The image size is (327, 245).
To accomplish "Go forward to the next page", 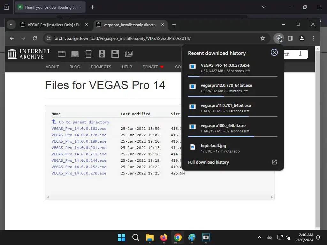I will 23,38.
